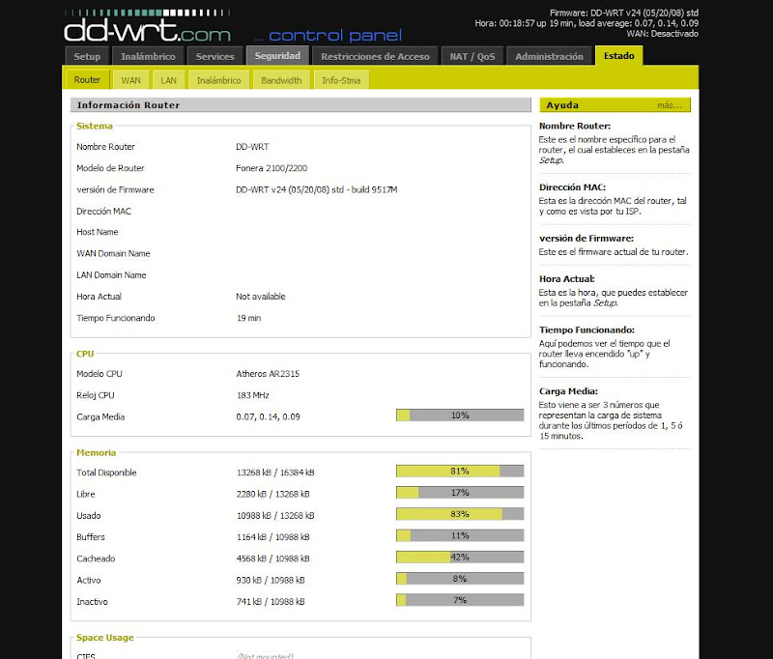Click the Información Router header
Viewport: 773px width, 659px height.
point(301,105)
